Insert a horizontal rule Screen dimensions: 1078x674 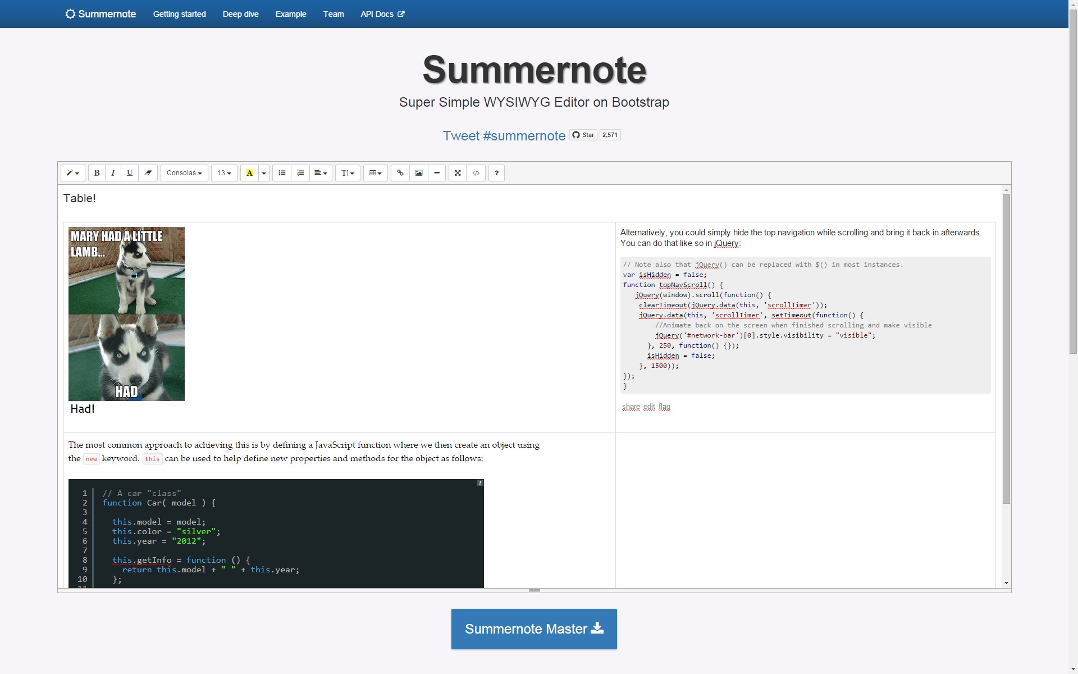pyautogui.click(x=437, y=173)
